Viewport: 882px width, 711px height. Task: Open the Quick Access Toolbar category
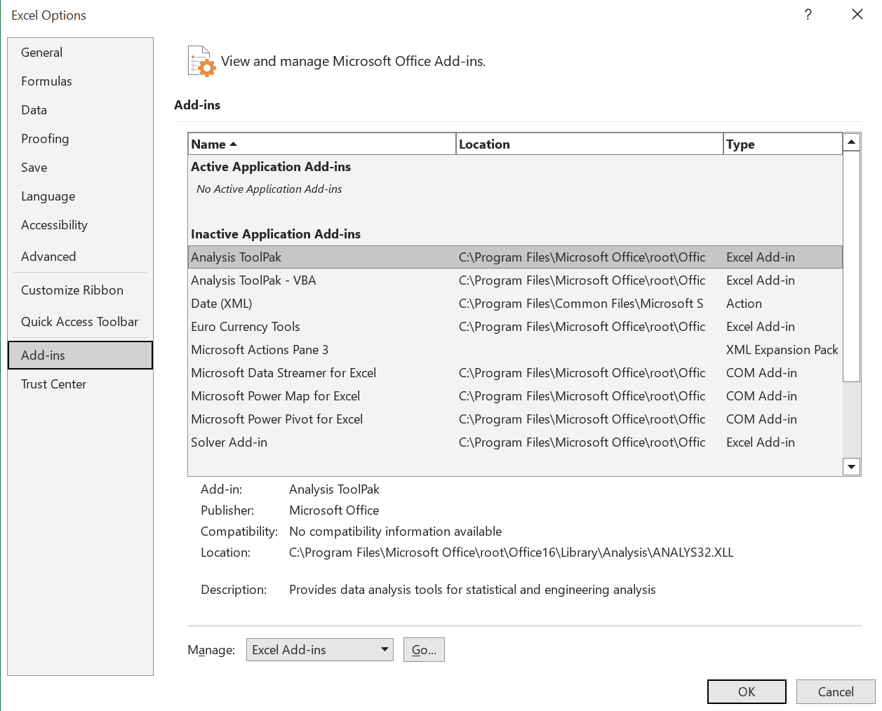[x=80, y=322]
